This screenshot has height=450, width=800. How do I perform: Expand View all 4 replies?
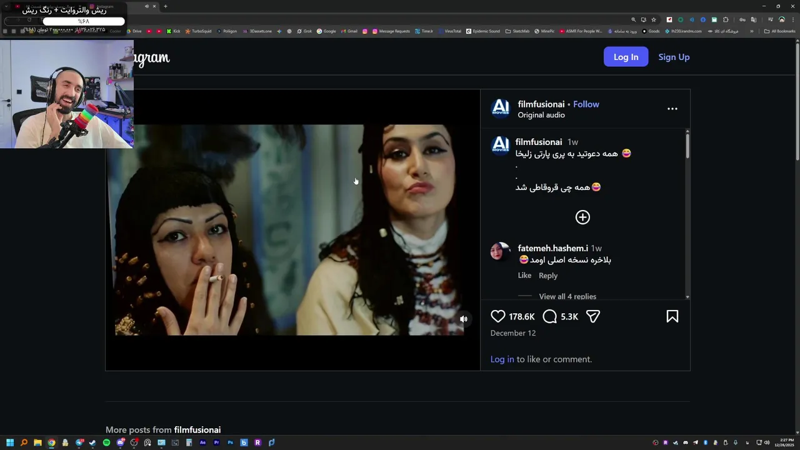(x=567, y=296)
